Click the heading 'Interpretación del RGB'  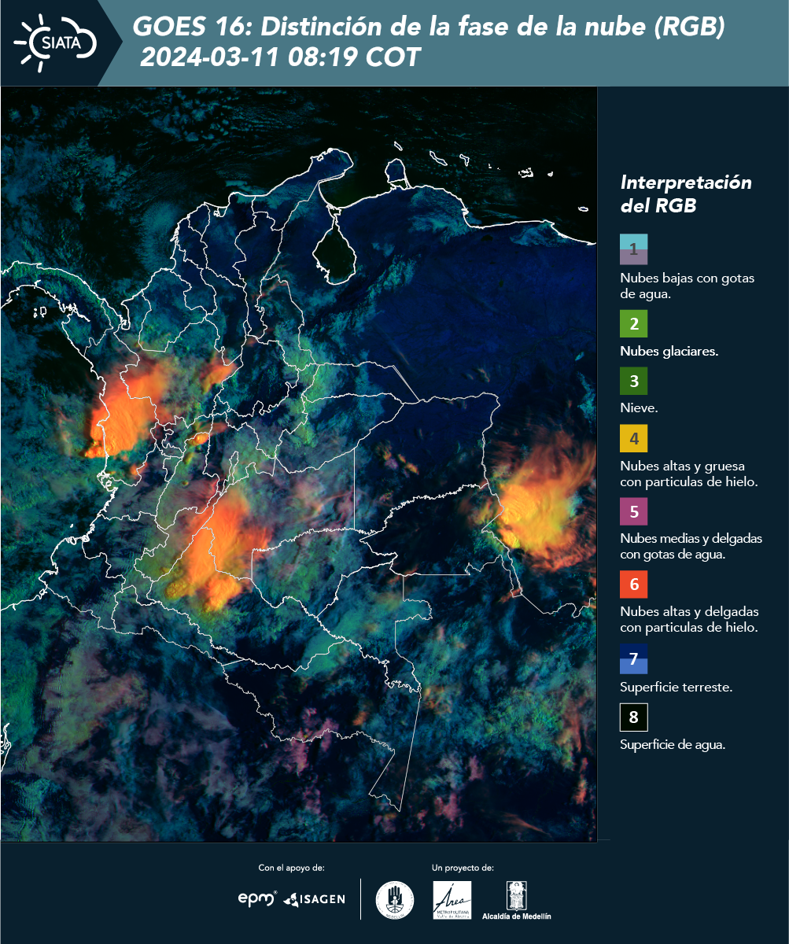[686, 194]
